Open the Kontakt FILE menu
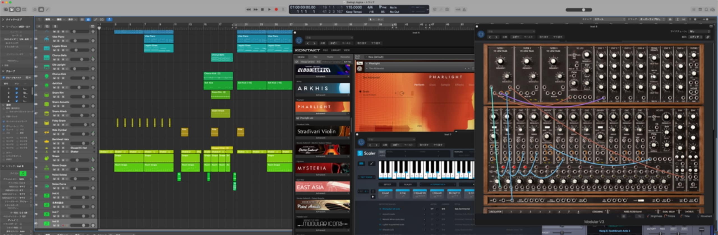 tap(325, 50)
